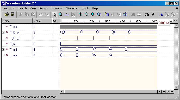Click the horizontal scrollbar right arrow

[x=159, y=91]
